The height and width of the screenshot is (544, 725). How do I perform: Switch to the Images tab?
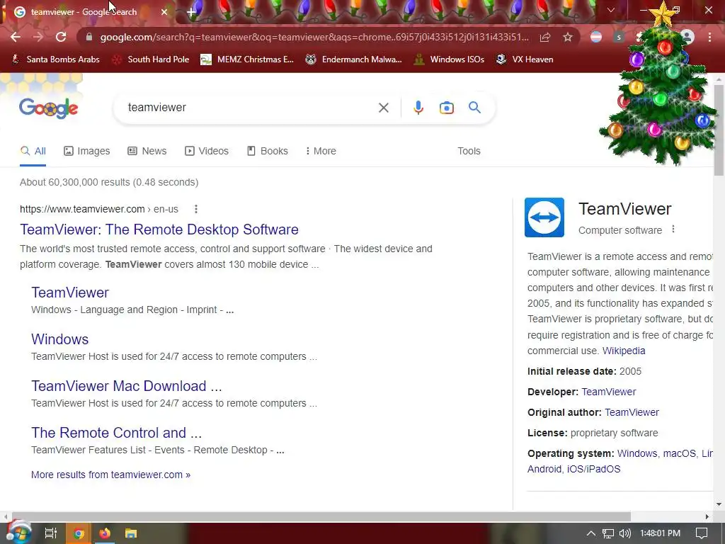tap(87, 151)
